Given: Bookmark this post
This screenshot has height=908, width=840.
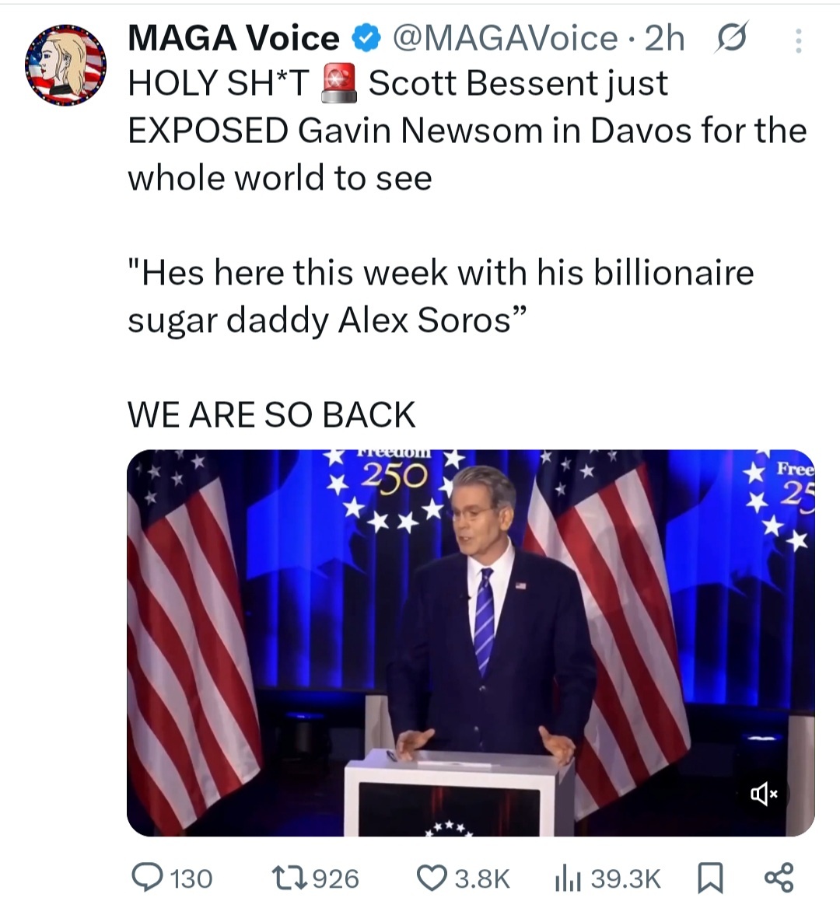Looking at the screenshot, I should click(x=709, y=878).
